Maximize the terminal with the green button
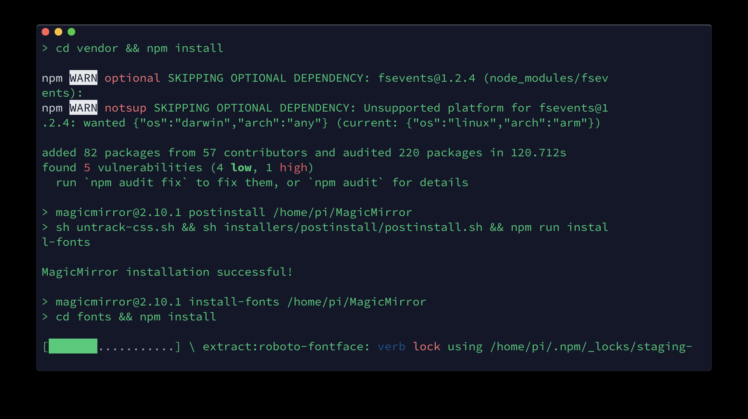The image size is (748, 419). click(x=71, y=32)
